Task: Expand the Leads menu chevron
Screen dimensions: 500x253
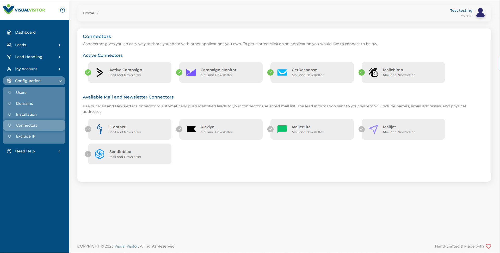Action: pos(59,45)
